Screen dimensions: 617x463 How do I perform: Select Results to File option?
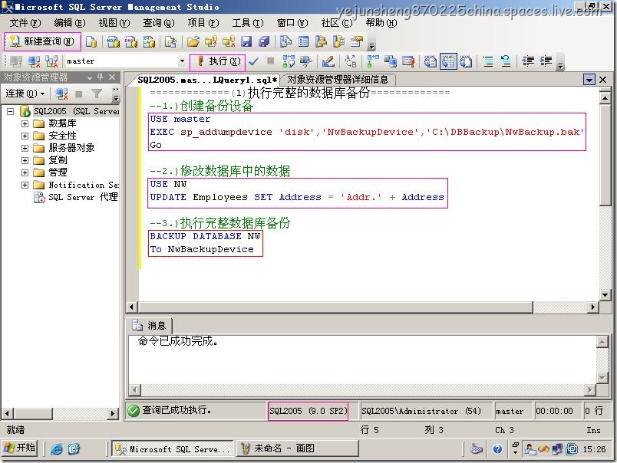click(466, 61)
